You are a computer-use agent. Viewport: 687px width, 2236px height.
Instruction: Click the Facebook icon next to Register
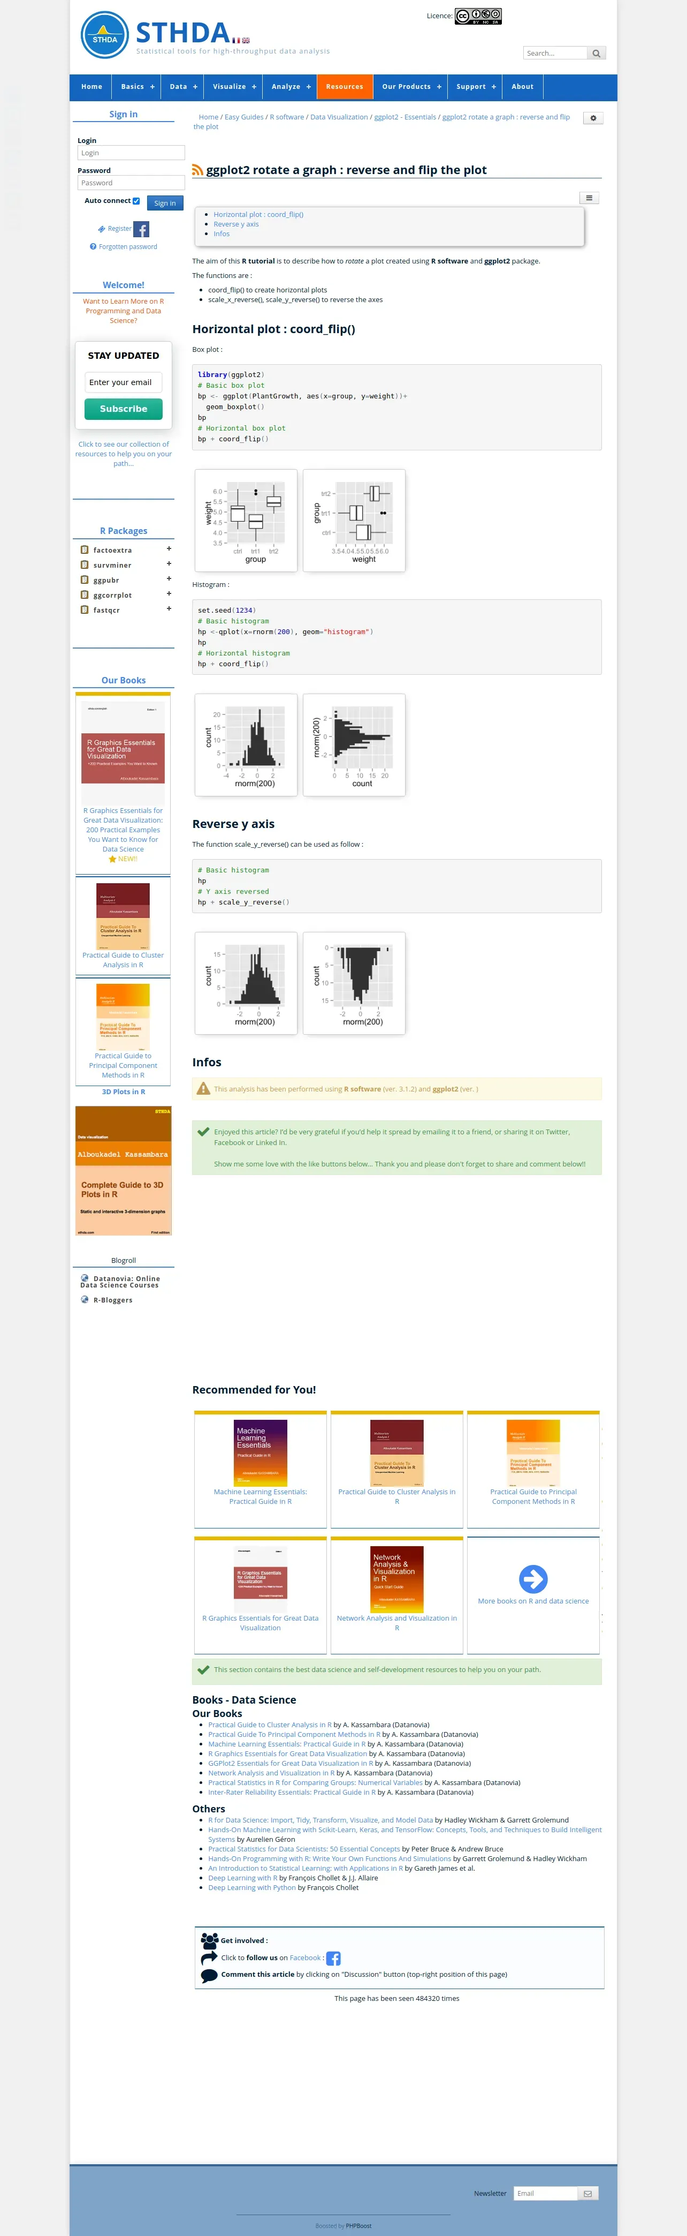point(141,229)
